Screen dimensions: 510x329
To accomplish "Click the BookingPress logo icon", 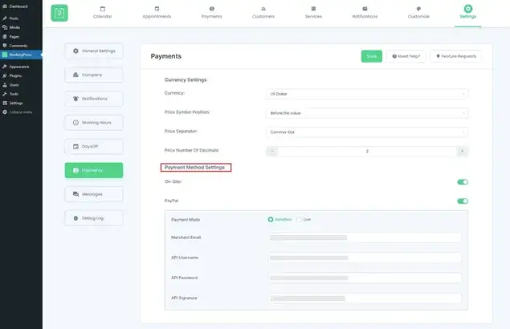I will (x=59, y=13).
